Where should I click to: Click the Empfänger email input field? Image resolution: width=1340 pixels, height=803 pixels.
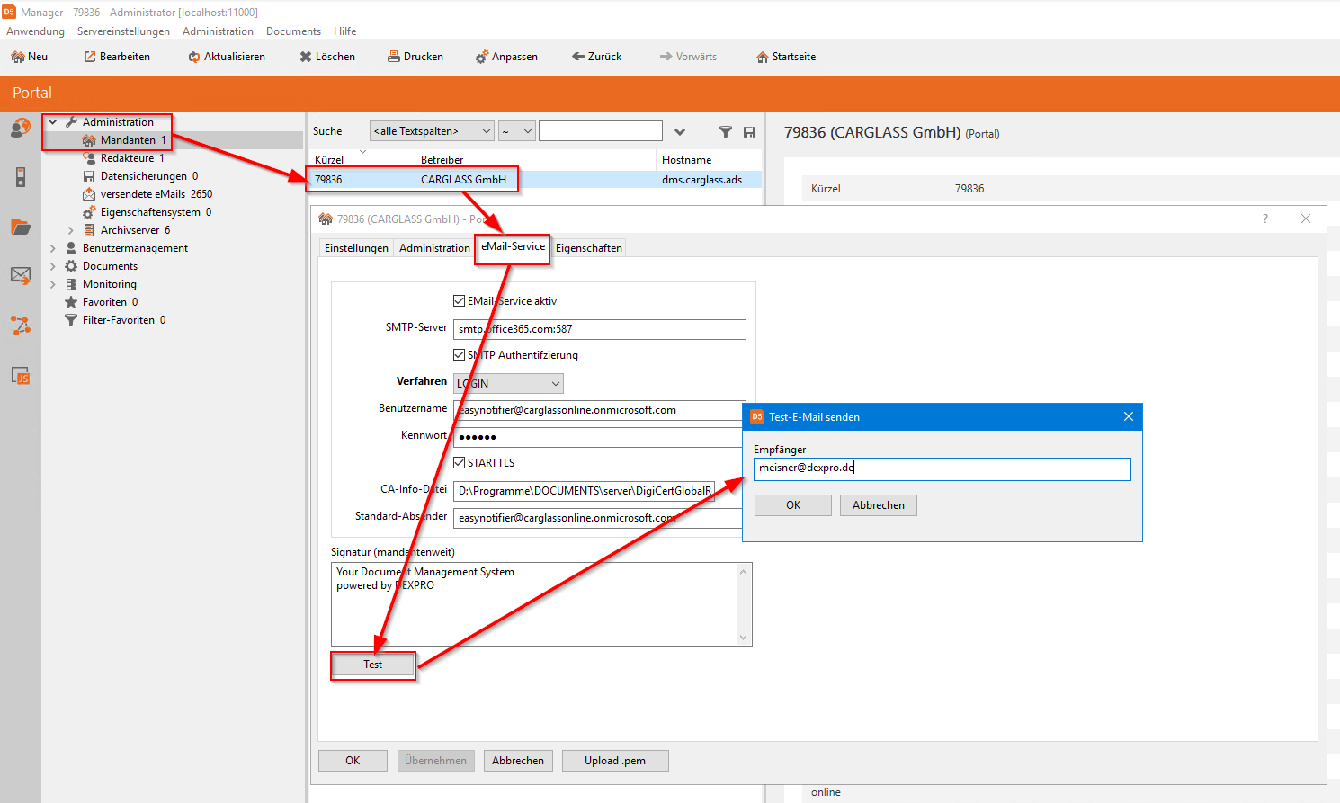942,468
